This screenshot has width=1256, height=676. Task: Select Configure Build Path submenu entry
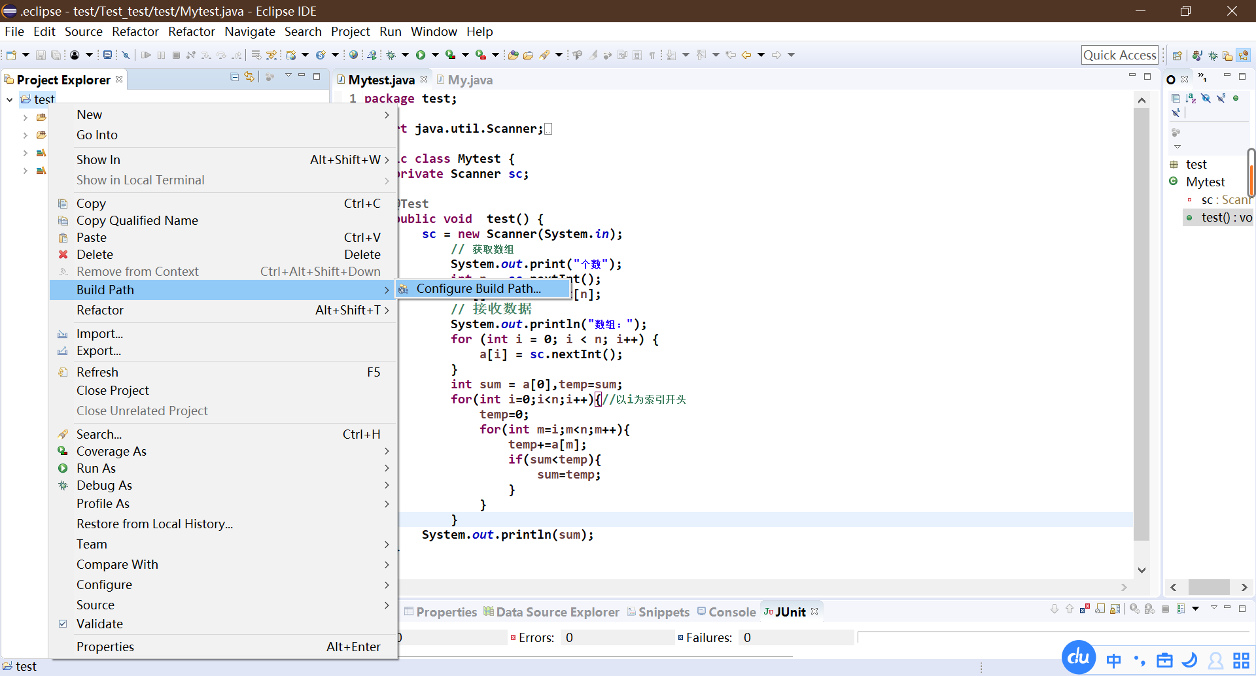(478, 288)
